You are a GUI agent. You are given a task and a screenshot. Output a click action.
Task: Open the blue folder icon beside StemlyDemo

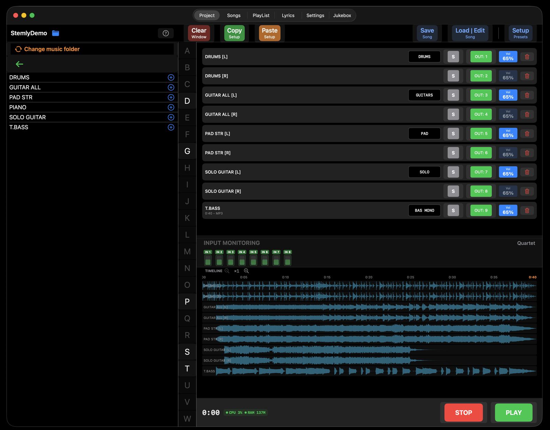pyautogui.click(x=56, y=33)
